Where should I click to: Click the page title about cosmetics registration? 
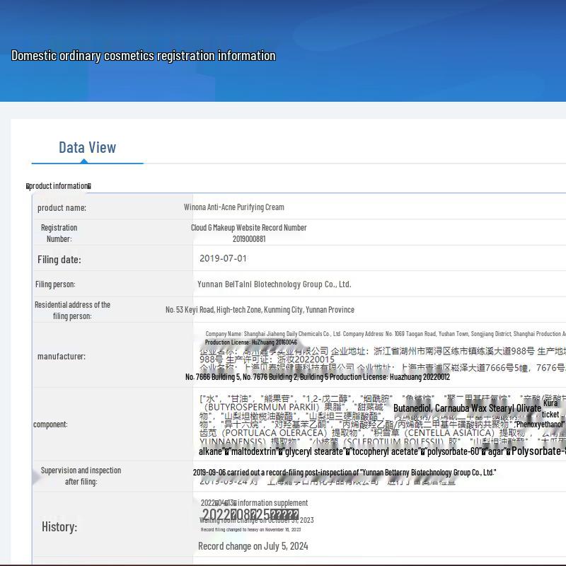point(144,55)
